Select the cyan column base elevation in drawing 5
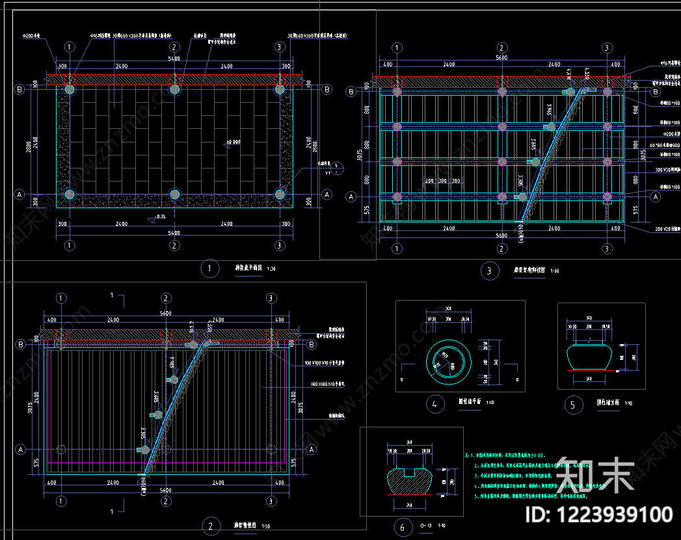The width and height of the screenshot is (681, 540). point(589,357)
